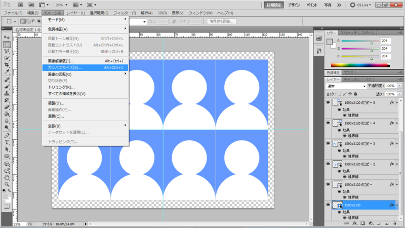Select the 写真 workspace button
The width and height of the screenshot is (405, 228).
click(x=328, y=5)
